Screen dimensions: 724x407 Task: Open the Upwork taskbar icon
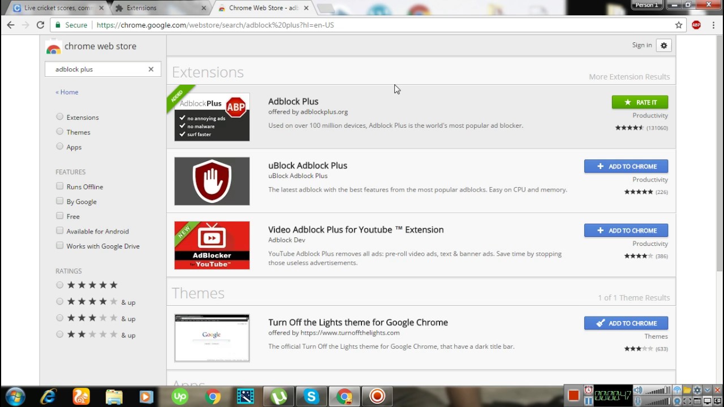(179, 397)
